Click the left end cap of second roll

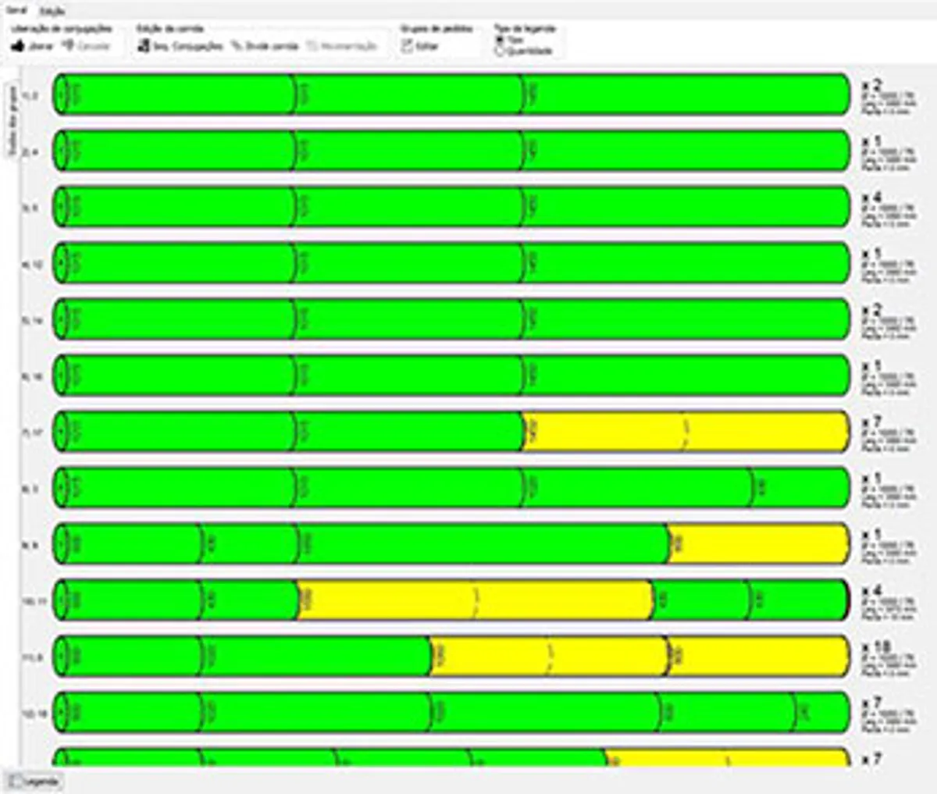coord(59,151)
